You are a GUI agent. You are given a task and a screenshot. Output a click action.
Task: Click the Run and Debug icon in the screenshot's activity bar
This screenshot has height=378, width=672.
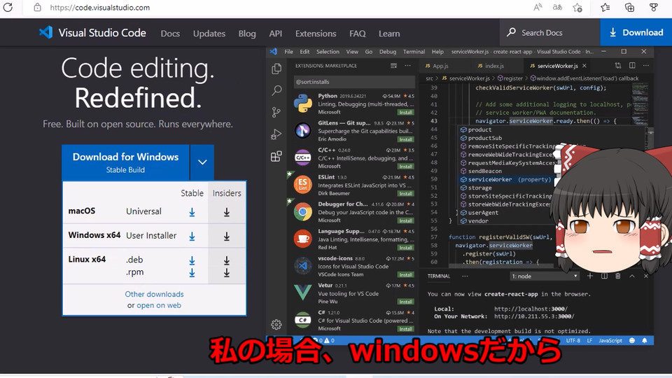276,134
